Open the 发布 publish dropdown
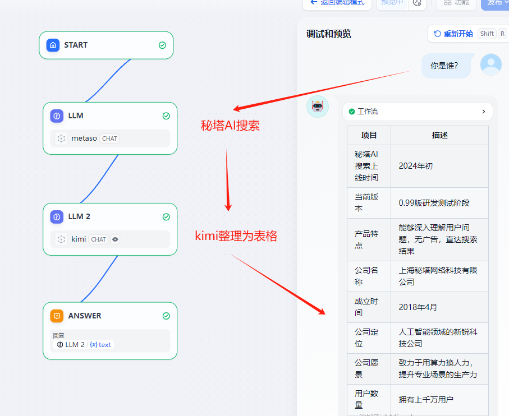509x416 pixels. click(496, 3)
